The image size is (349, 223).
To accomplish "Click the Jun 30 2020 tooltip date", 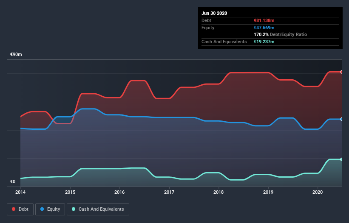I will (214, 13).
